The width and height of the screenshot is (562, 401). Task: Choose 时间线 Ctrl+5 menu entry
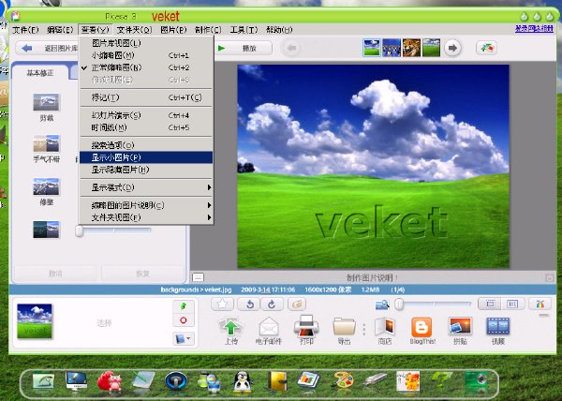click(x=146, y=127)
